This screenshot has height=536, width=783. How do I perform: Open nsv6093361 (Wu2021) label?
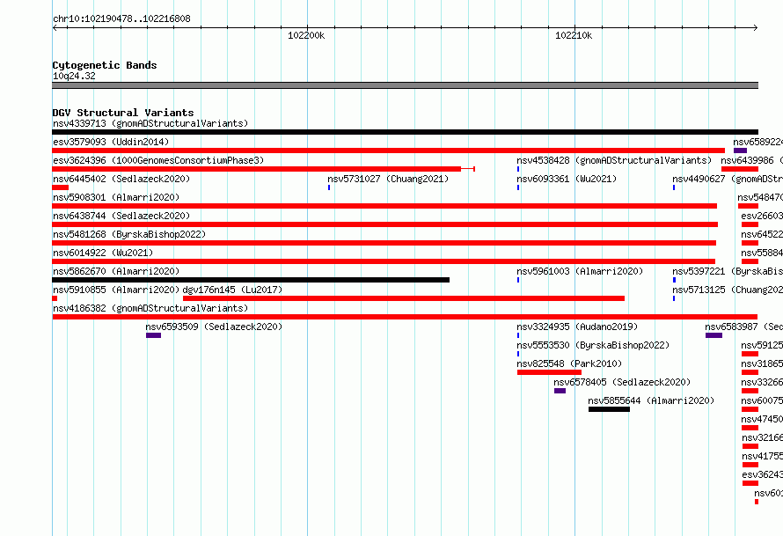[567, 179]
